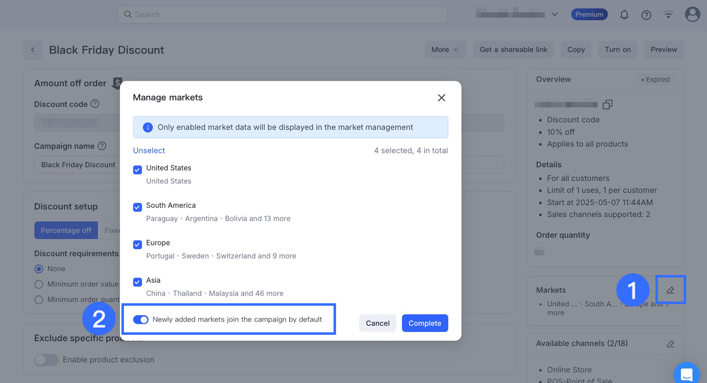Click the copy icon in Overview panel

pos(607,104)
